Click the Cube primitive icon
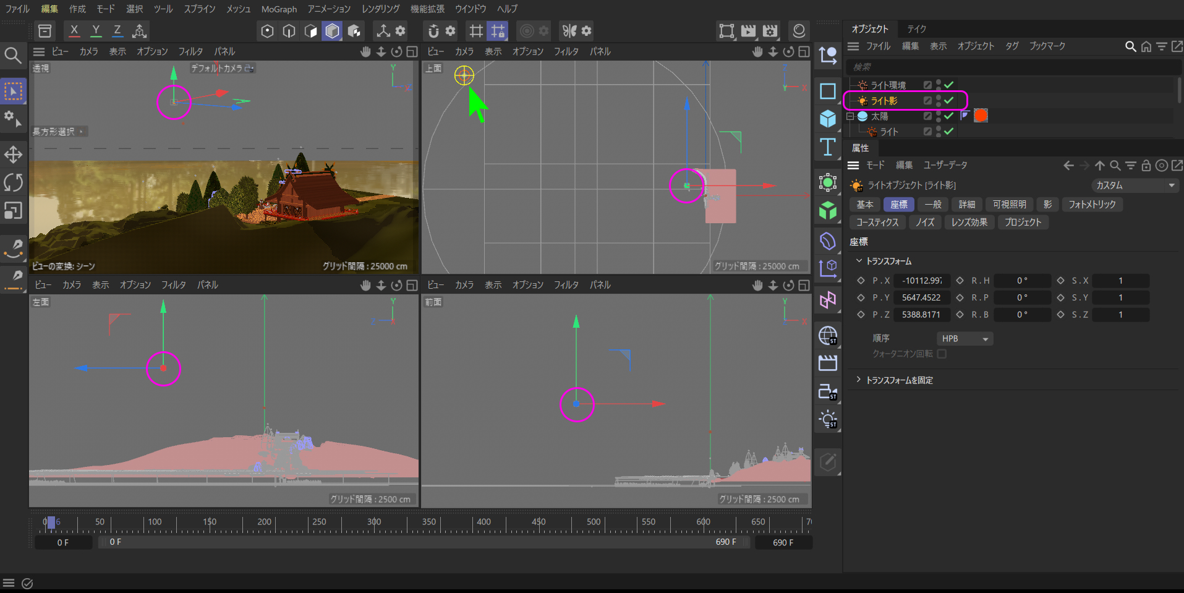The height and width of the screenshot is (593, 1184). (828, 119)
